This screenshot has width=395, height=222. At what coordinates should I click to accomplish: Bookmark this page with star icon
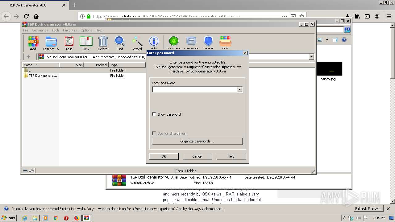(302, 16)
